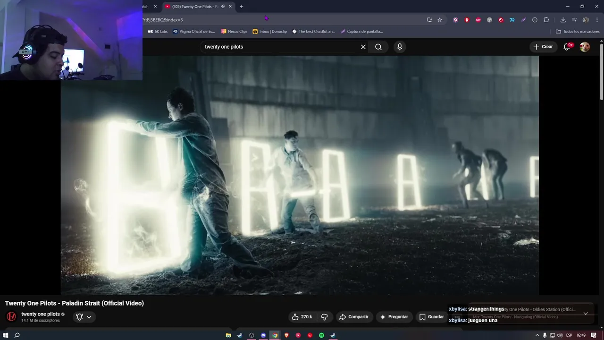Open the Chrome profile avatar
Image resolution: width=604 pixels, height=340 pixels.
[586, 20]
